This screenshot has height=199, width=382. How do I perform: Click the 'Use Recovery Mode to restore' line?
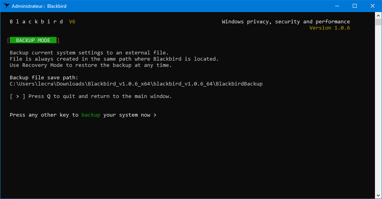coord(91,65)
